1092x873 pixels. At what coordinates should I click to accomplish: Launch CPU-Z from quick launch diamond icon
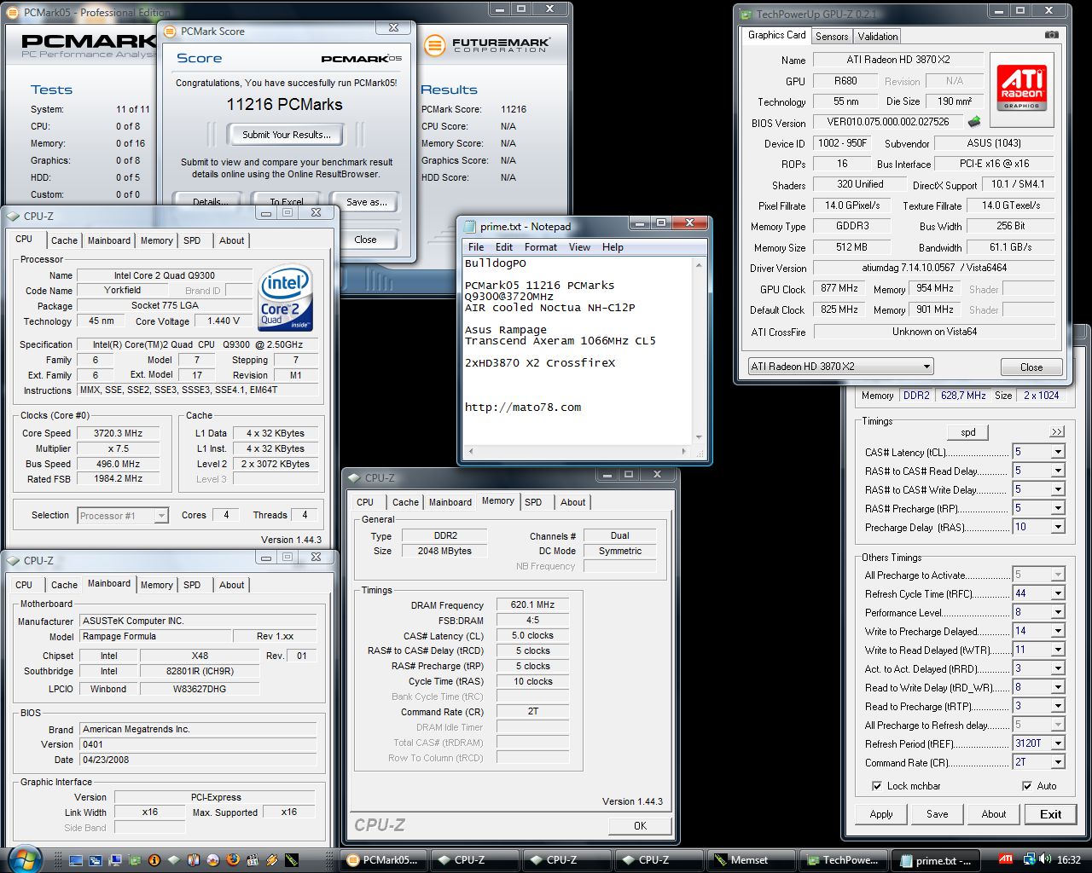(x=174, y=860)
